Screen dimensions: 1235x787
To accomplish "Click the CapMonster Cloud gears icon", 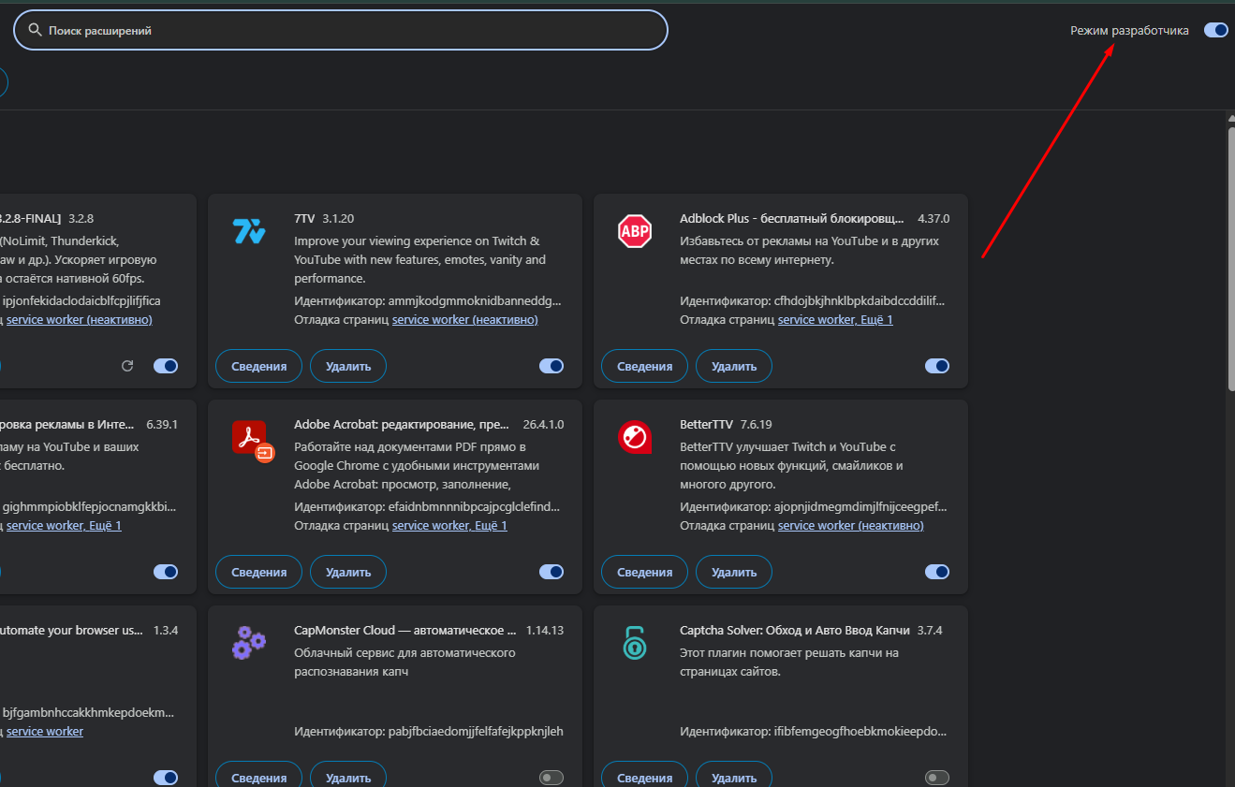I will pyautogui.click(x=249, y=643).
